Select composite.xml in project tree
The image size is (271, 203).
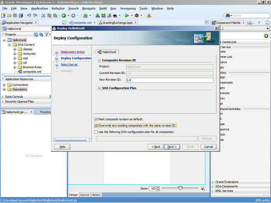(x=32, y=71)
